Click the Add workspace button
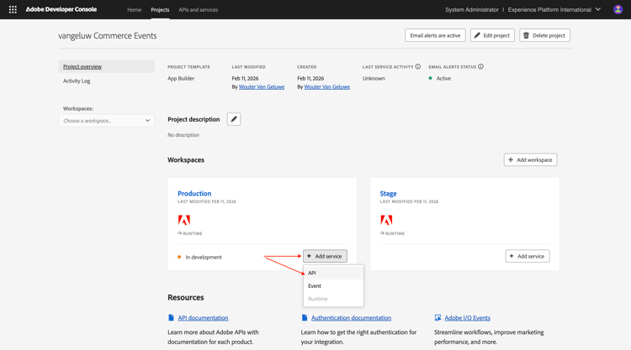 coord(530,159)
